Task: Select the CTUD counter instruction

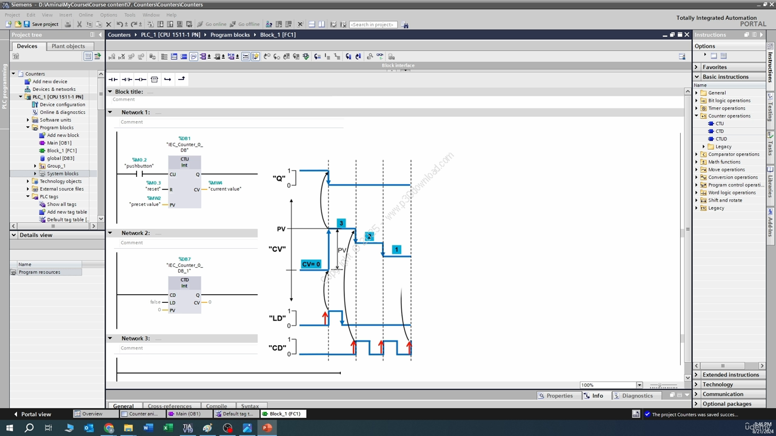Action: click(x=721, y=139)
